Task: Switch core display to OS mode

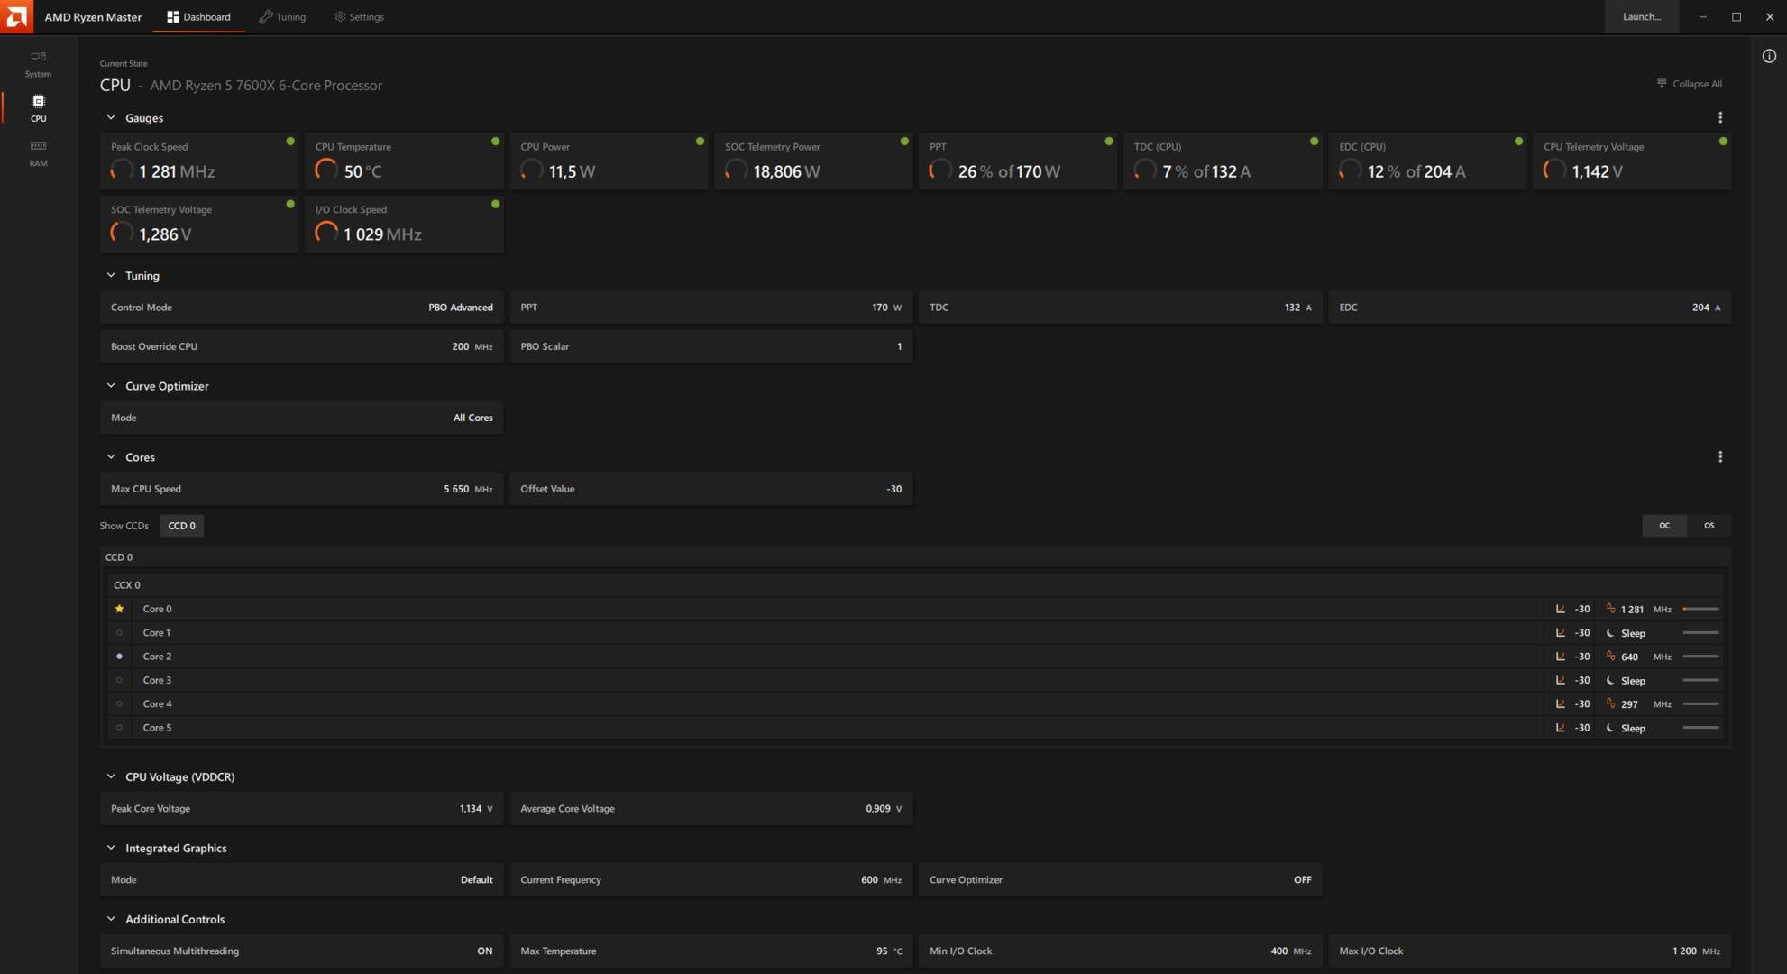Action: [1709, 525]
